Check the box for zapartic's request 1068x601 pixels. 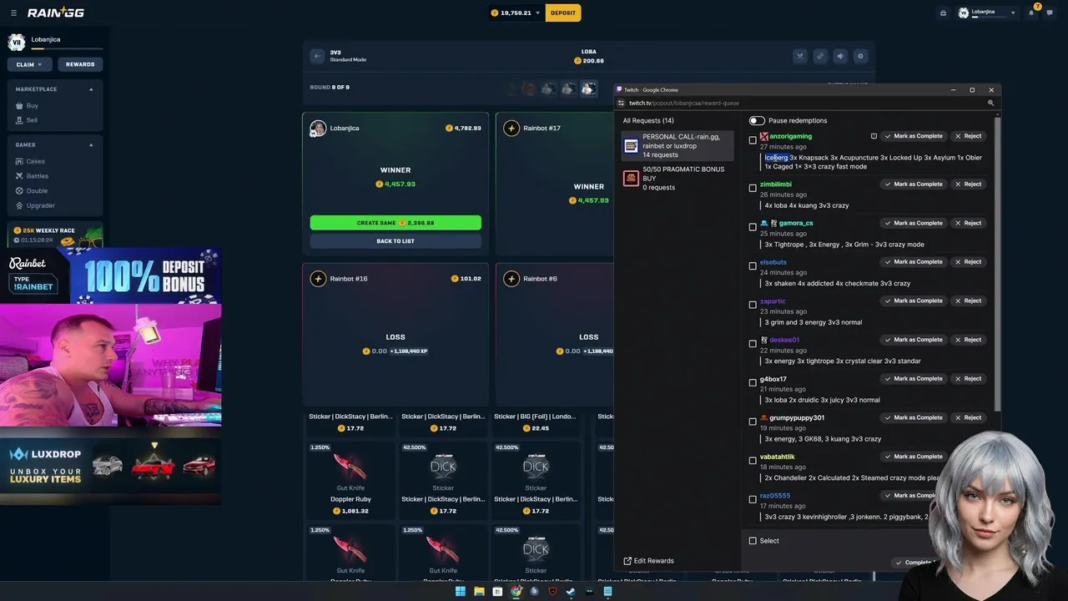coord(753,305)
